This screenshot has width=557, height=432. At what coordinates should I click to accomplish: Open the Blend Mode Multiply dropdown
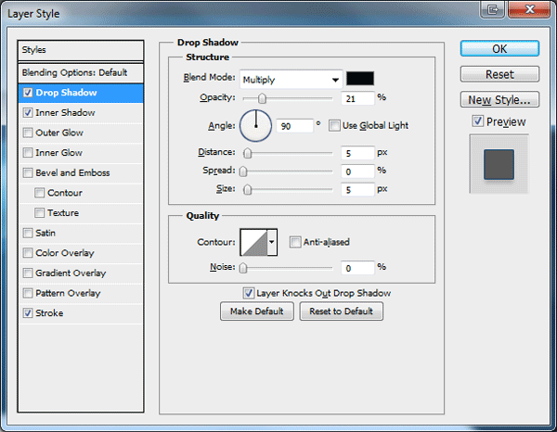[291, 80]
